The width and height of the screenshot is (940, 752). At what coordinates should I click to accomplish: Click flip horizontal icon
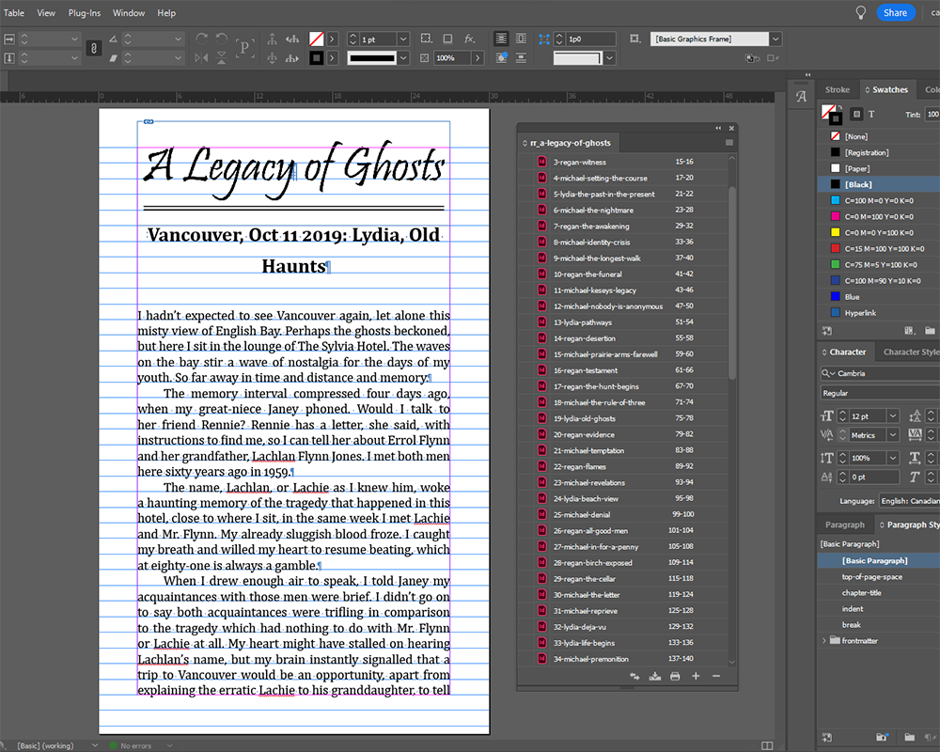tap(202, 58)
